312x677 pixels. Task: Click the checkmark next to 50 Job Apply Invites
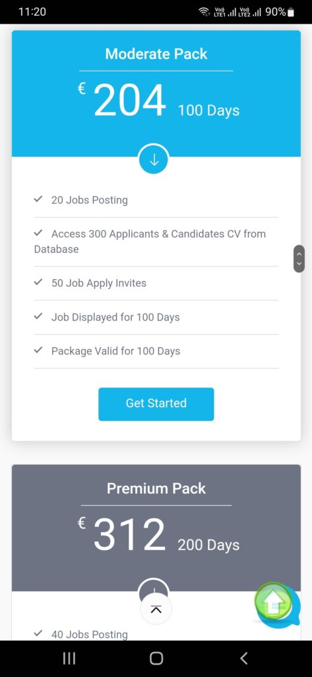pyautogui.click(x=38, y=282)
